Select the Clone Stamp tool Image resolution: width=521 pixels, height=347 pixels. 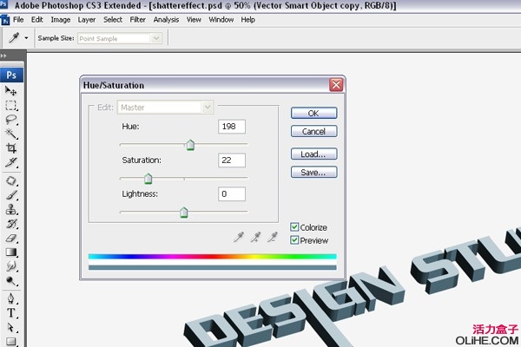click(11, 209)
